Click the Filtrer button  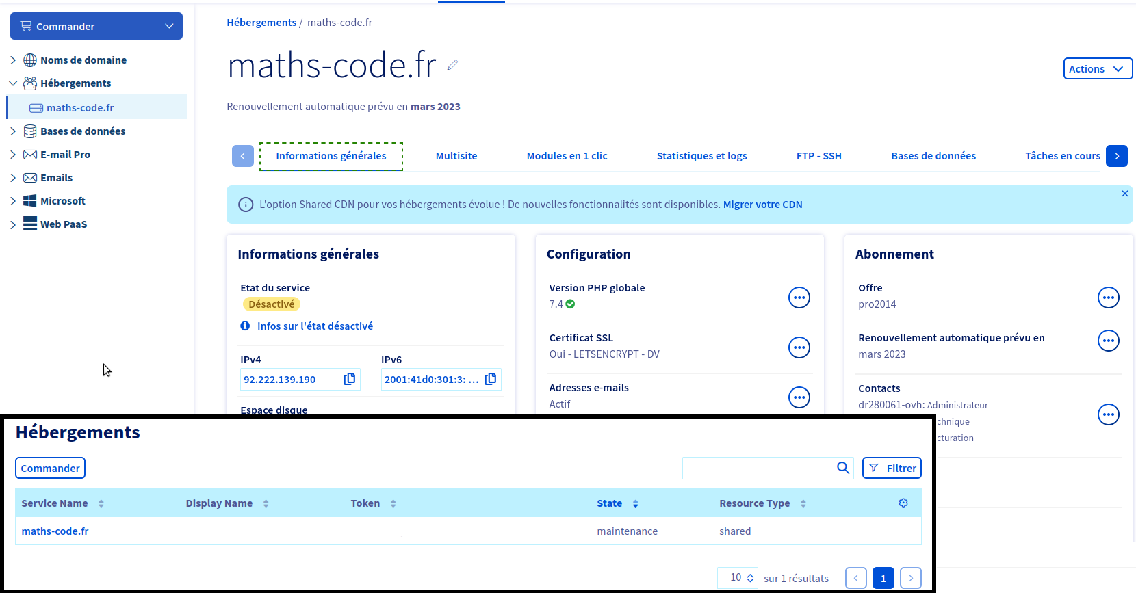pos(892,468)
